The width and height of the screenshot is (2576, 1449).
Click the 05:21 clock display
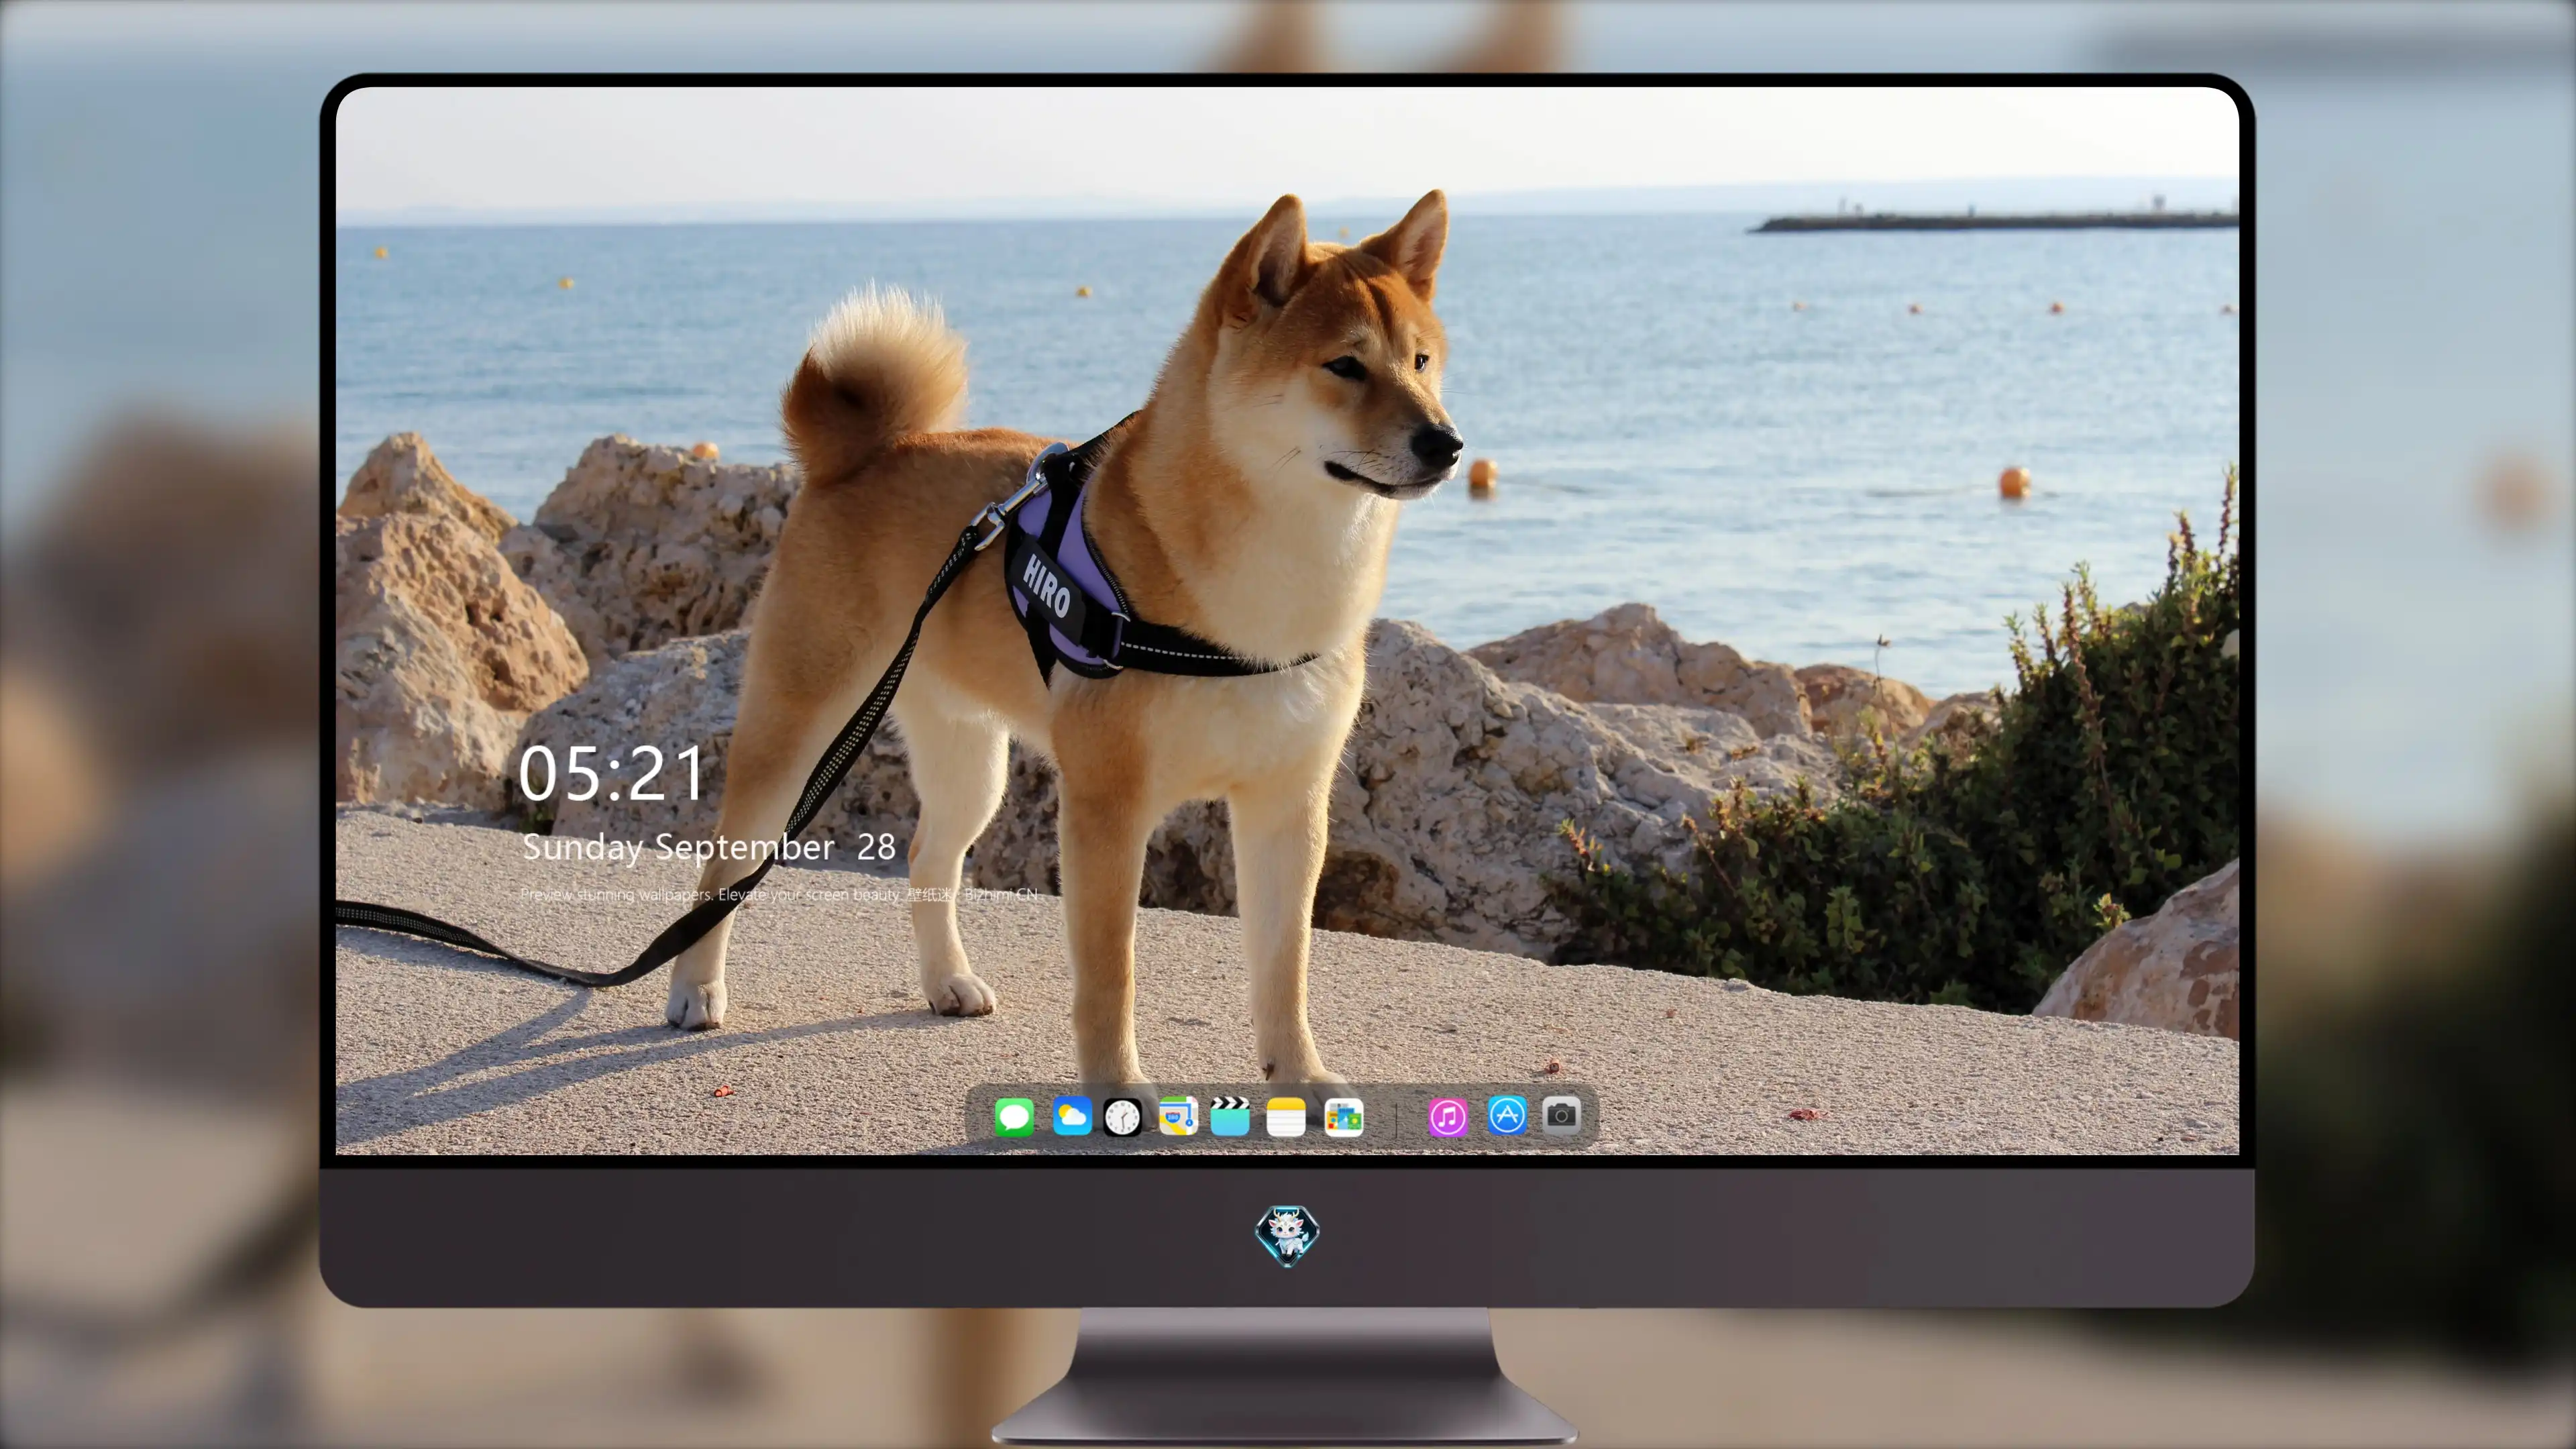coord(611,774)
